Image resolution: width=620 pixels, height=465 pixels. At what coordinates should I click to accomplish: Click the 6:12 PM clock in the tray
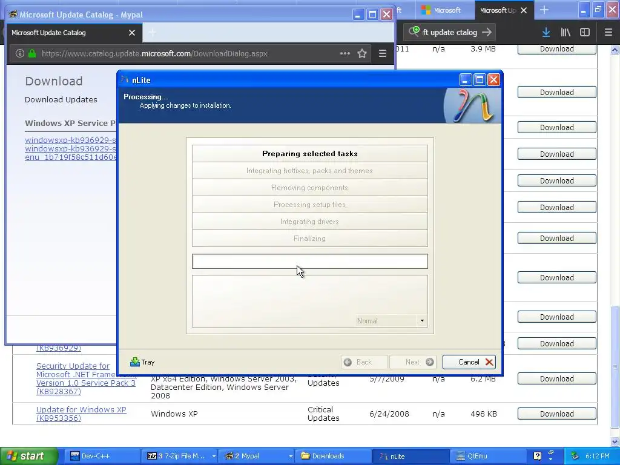pyautogui.click(x=597, y=456)
